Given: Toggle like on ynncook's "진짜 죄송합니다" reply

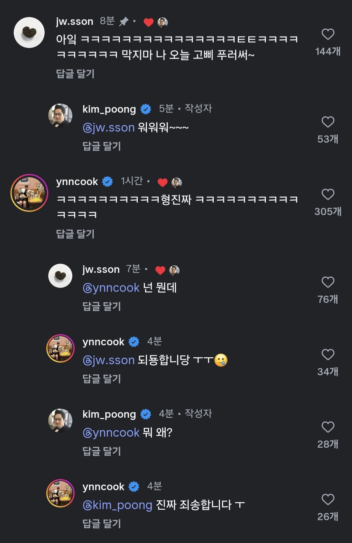Looking at the screenshot, I should point(328,500).
